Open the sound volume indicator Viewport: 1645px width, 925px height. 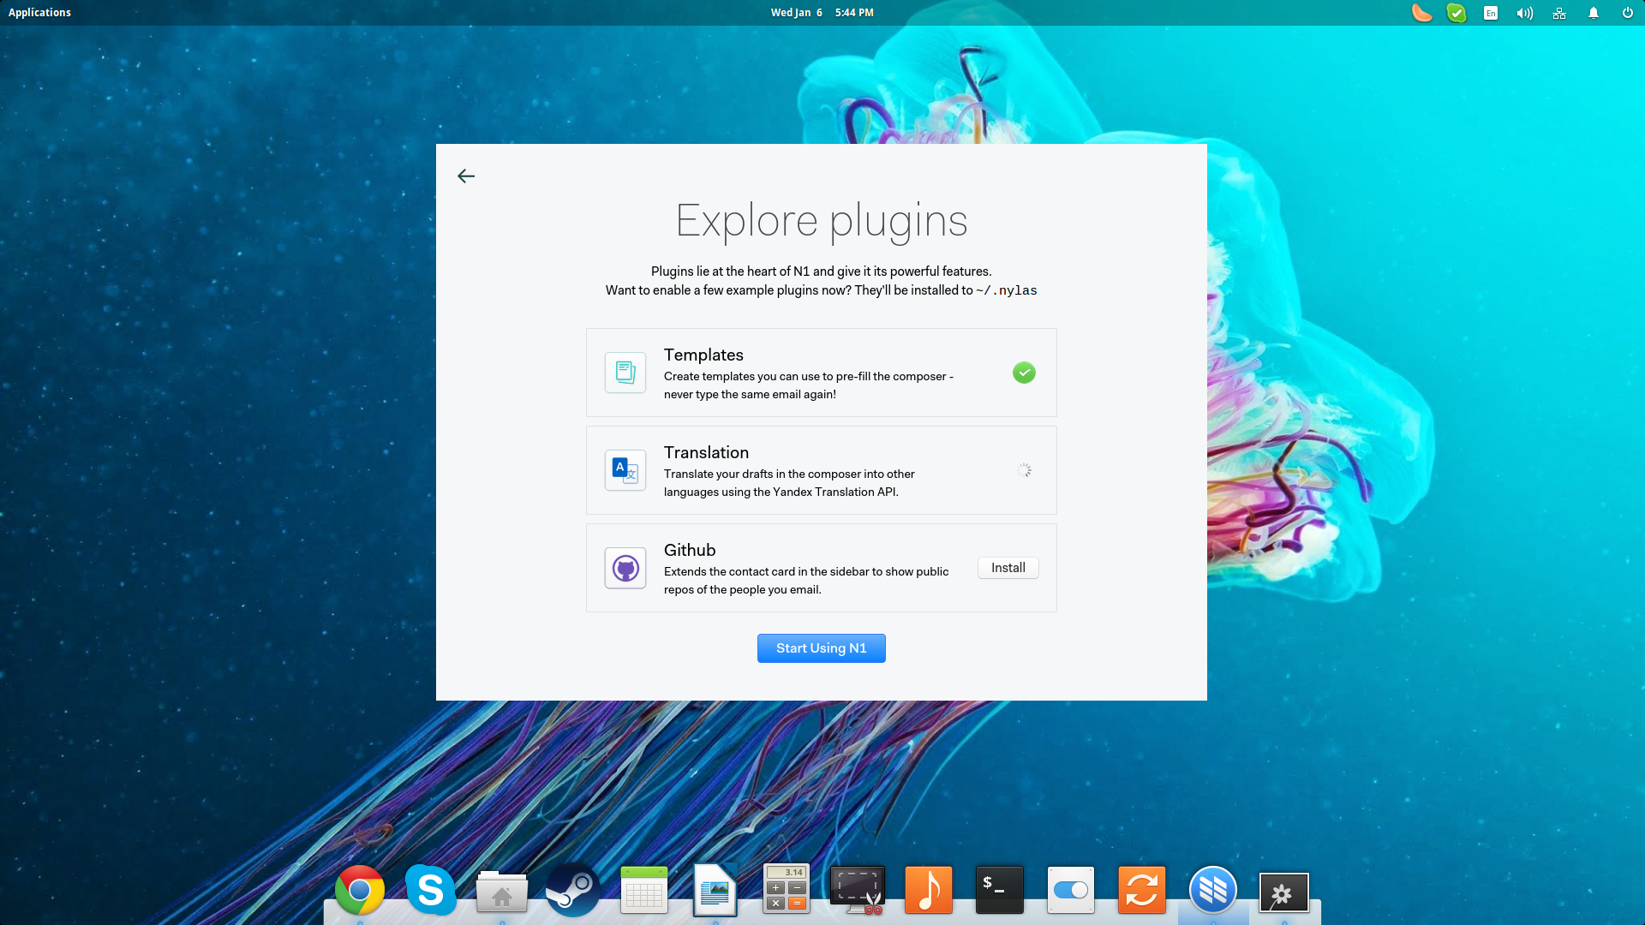(x=1525, y=13)
